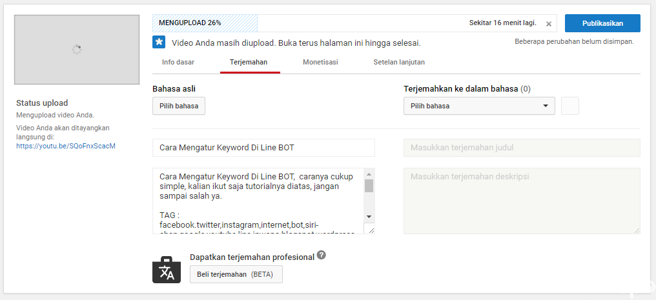Image resolution: width=656 pixels, height=300 pixels.
Task: Click the Masukkan terjemahan deskripsi field
Action: pos(522,201)
